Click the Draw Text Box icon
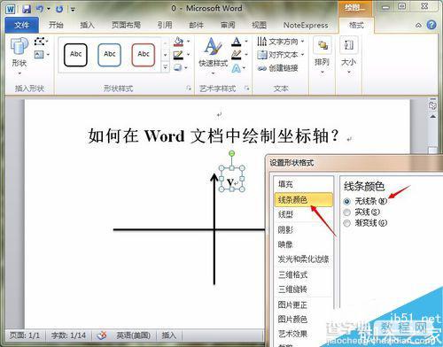This screenshot has width=443, height=347. pyautogui.click(x=39, y=55)
